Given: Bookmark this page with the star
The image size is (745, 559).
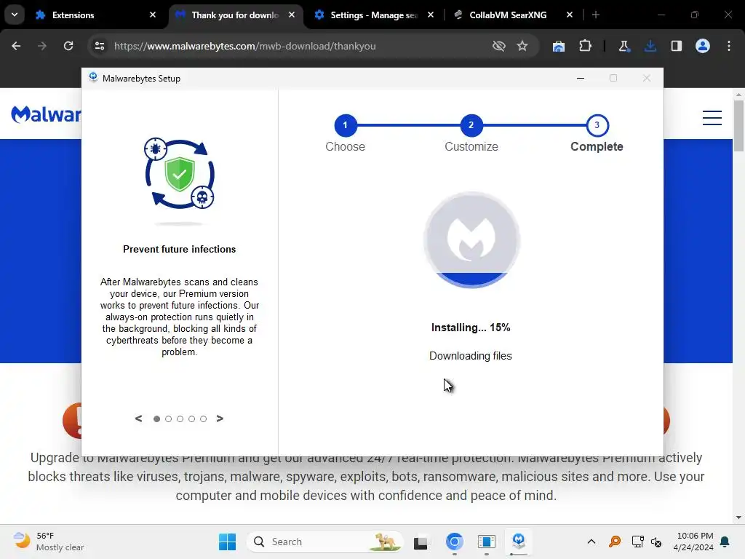Looking at the screenshot, I should click(x=522, y=46).
